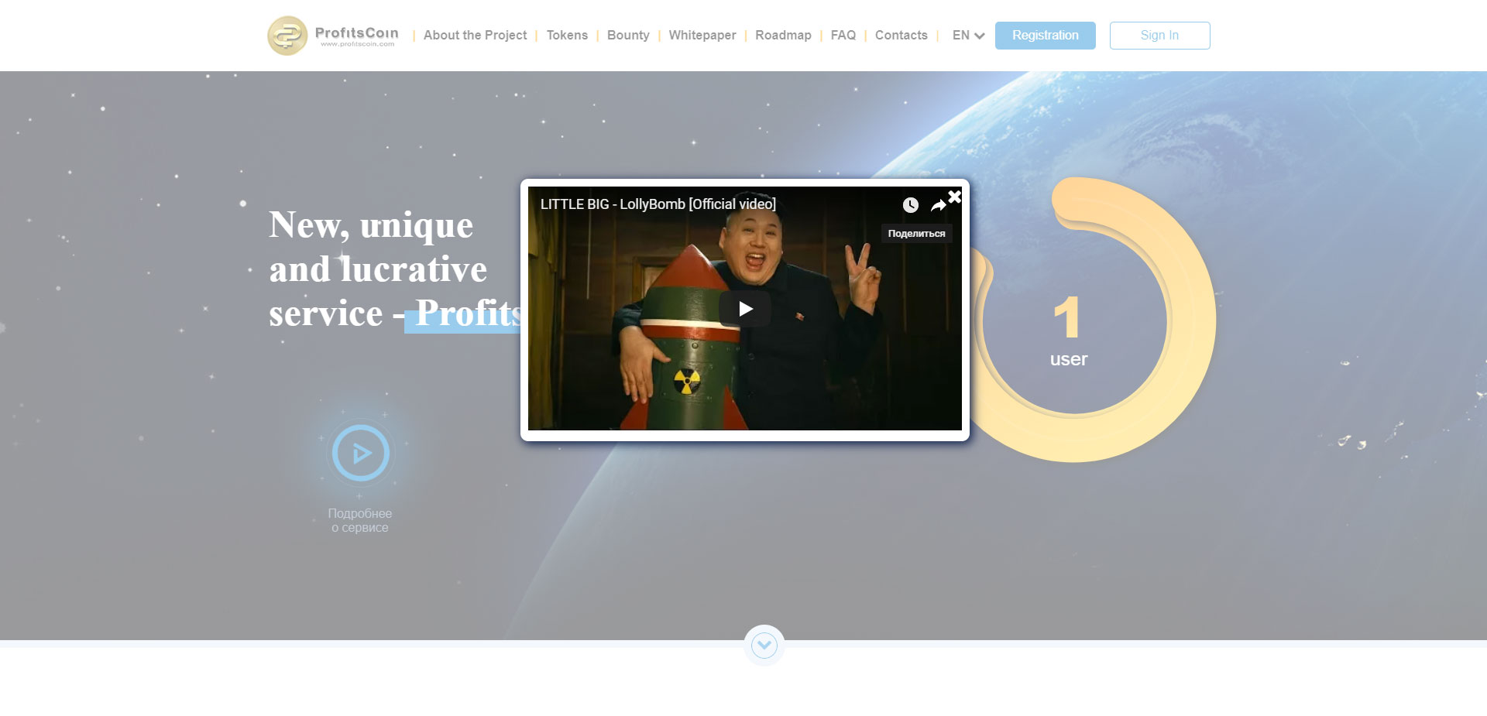Click the LITTLE BIG video title link
Image resolution: width=1487 pixels, height=716 pixels.
(658, 204)
